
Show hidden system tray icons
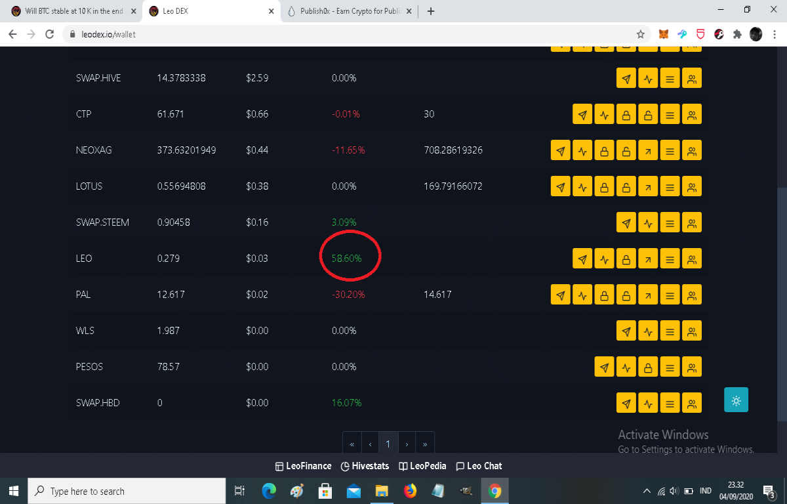click(x=647, y=491)
